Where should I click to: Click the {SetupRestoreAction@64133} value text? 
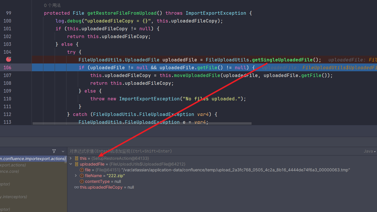120,158
